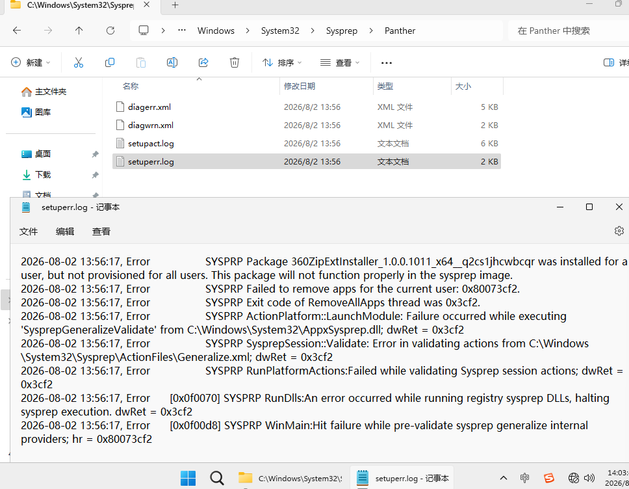Screen dimensions: 629x489
Task: Click the Paste icon in toolbar
Action: (x=141, y=62)
